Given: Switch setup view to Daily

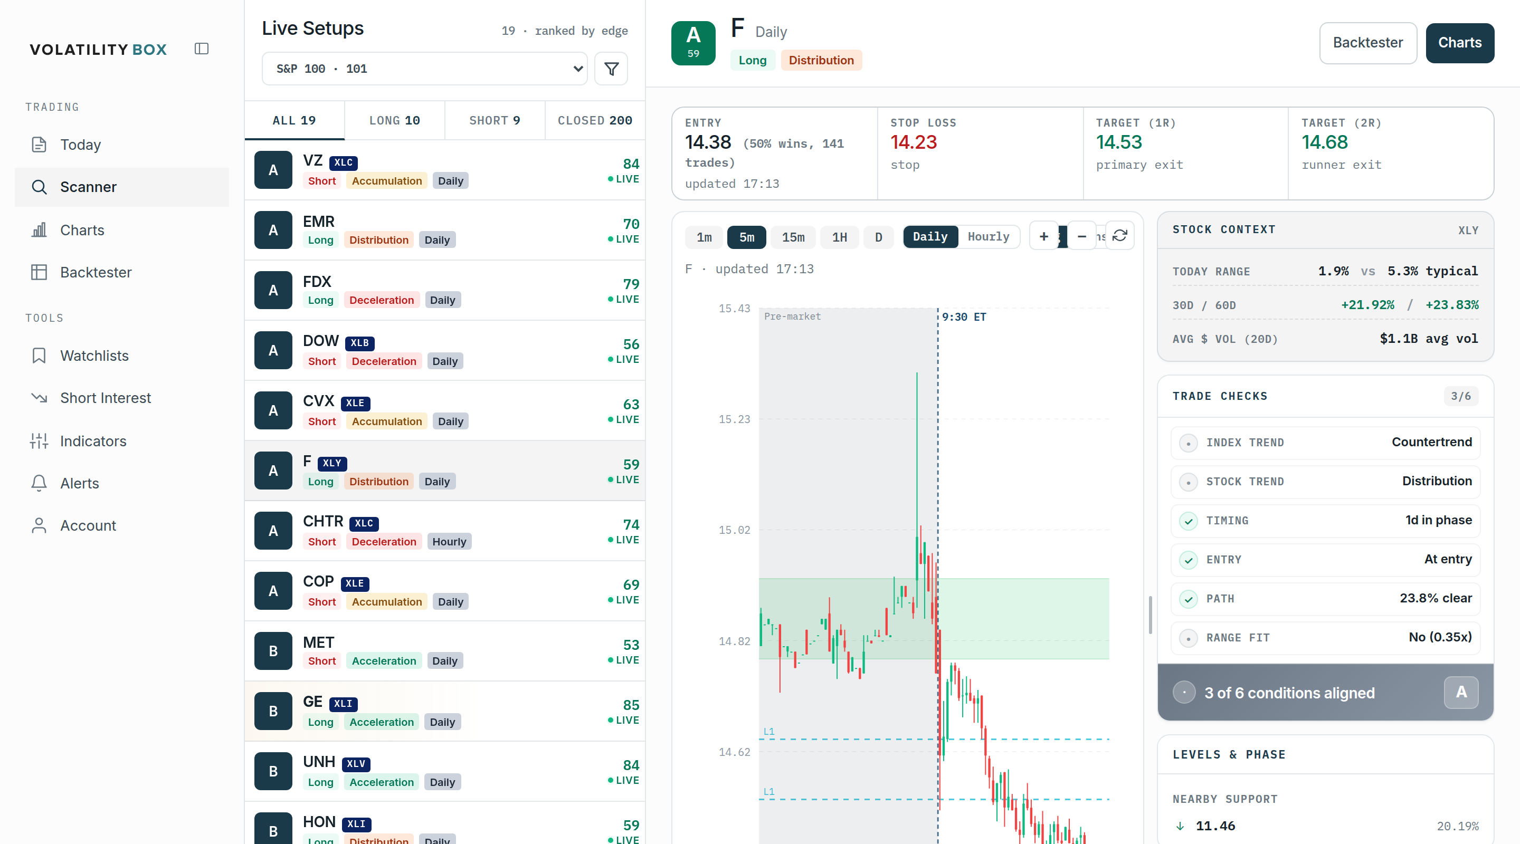Looking at the screenshot, I should pyautogui.click(x=930, y=236).
